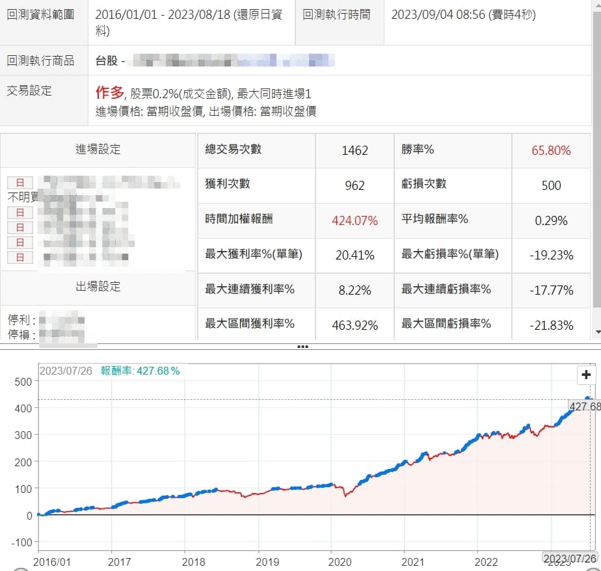
Task: Grab the three-dot splitter handle above the chart
Action: 302,347
